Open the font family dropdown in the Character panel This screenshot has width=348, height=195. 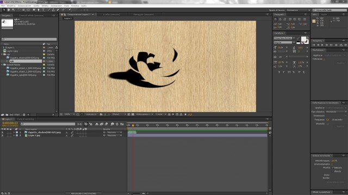[284, 38]
